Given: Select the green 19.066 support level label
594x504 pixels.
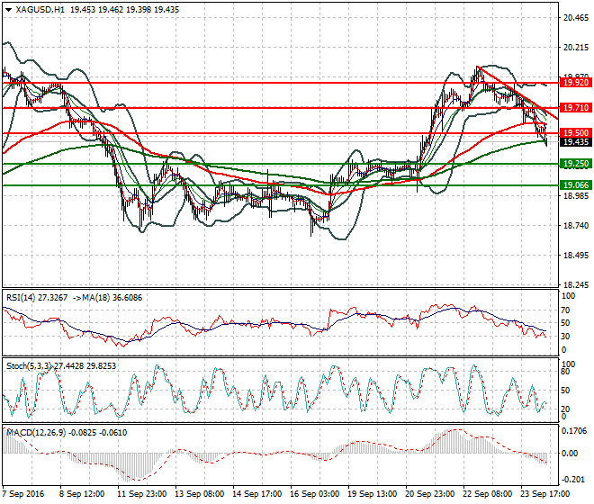Looking at the screenshot, I should point(576,184).
